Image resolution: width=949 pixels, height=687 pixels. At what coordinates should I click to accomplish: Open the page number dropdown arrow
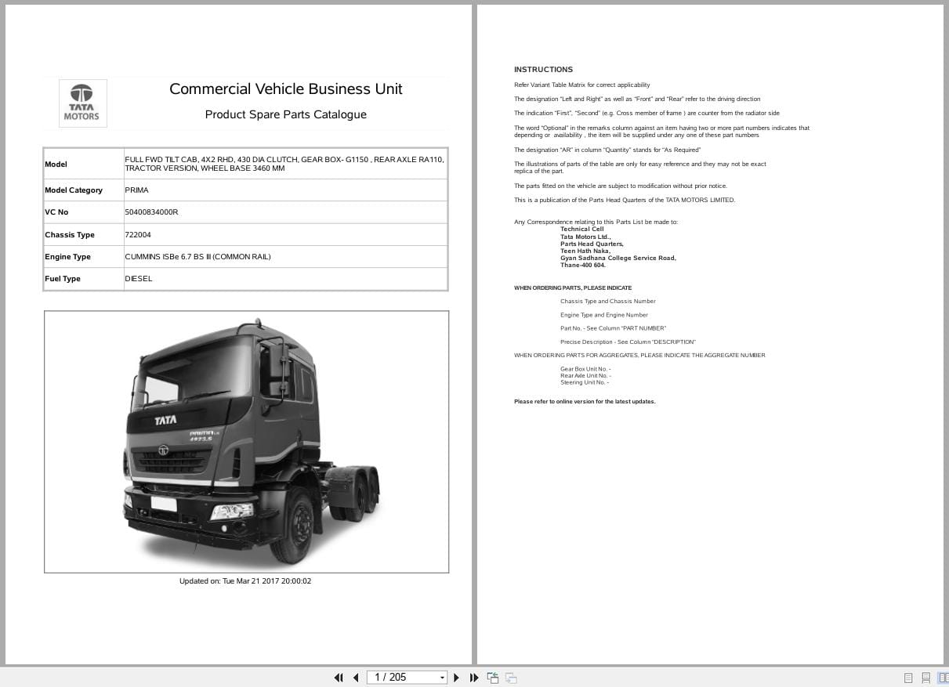tap(443, 678)
